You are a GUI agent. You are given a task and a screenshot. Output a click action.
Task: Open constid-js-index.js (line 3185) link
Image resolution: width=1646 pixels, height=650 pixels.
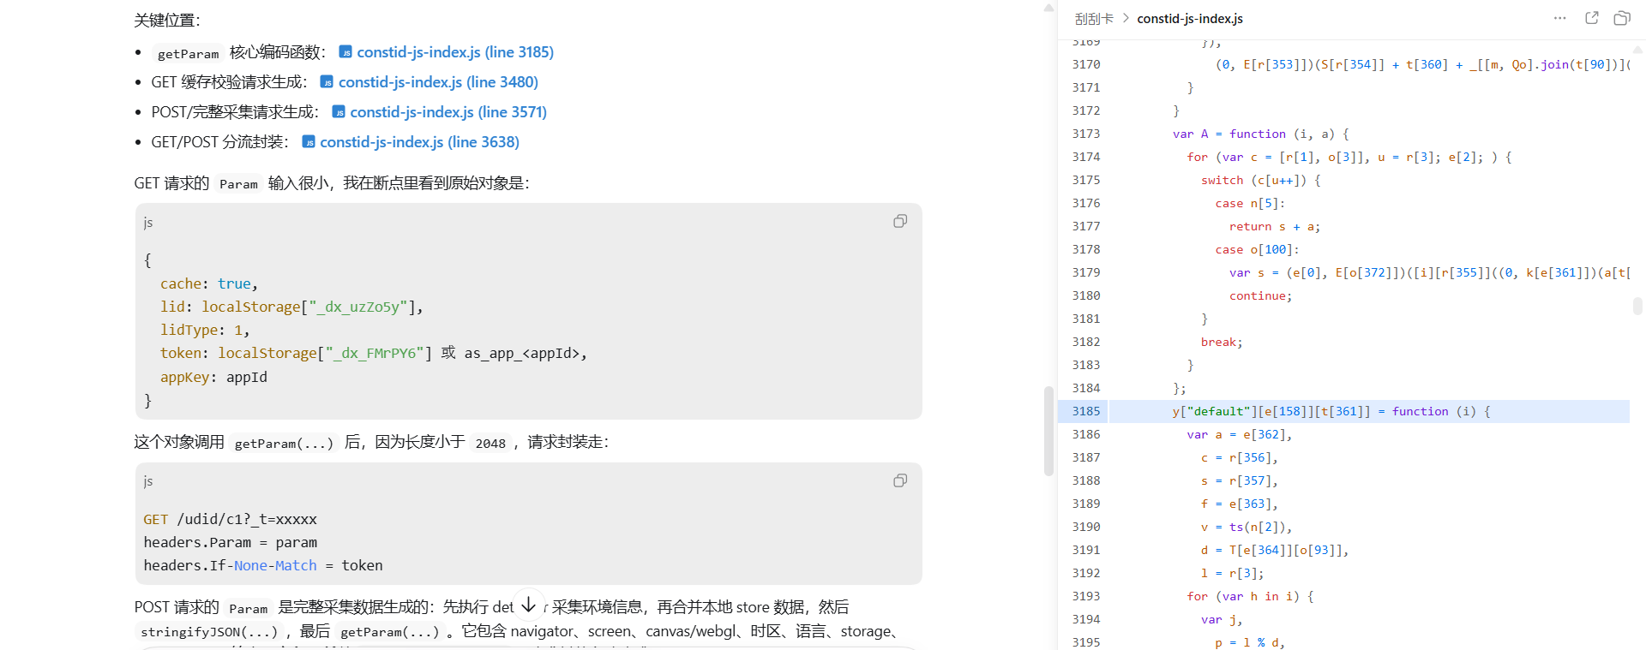point(455,52)
